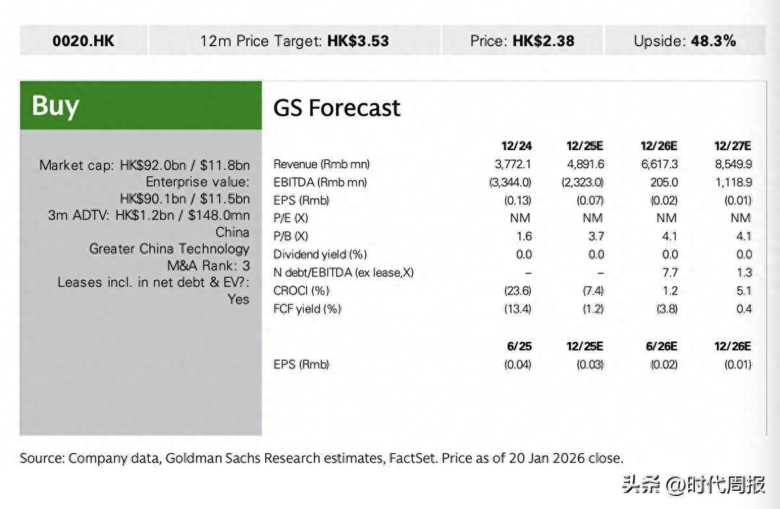Screen dimensions: 780x509
Task: Click the GS Forecast heading
Action: (337, 108)
